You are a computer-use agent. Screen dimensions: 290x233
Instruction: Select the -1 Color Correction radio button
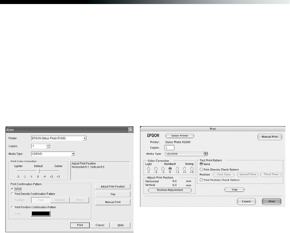(163, 169)
